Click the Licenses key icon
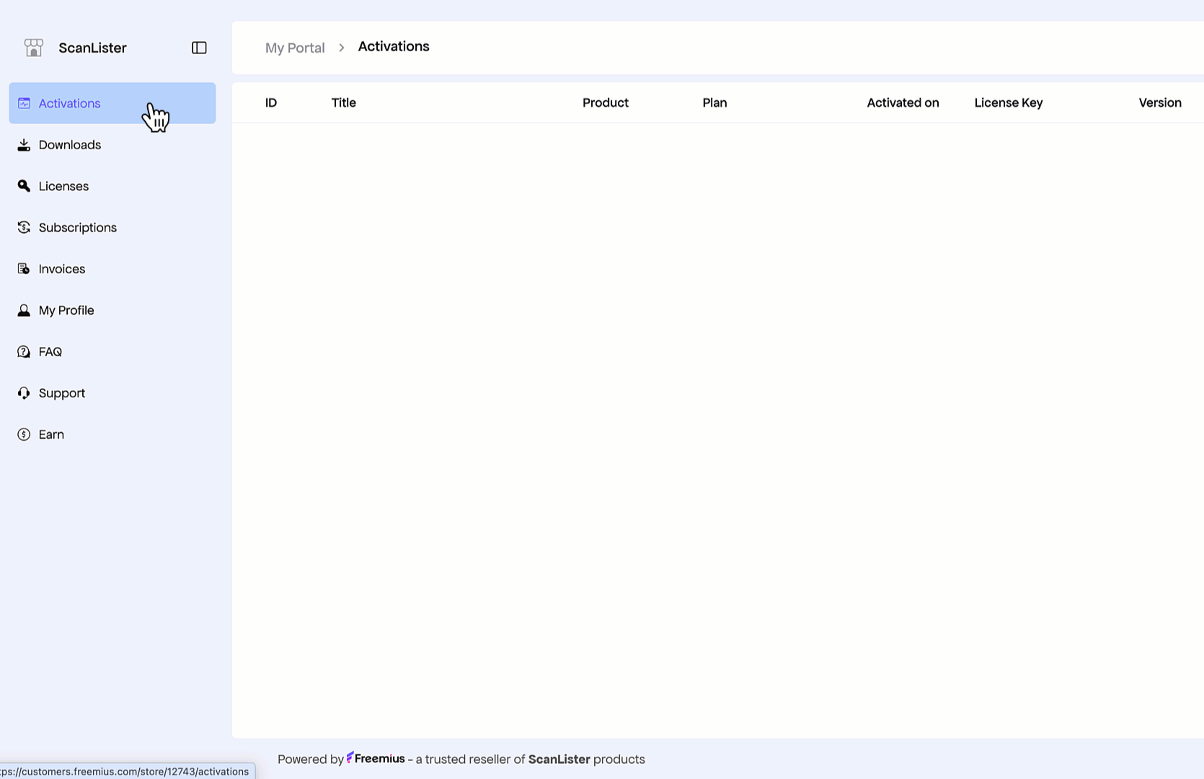Viewport: 1204px width, 779px height. 24,186
